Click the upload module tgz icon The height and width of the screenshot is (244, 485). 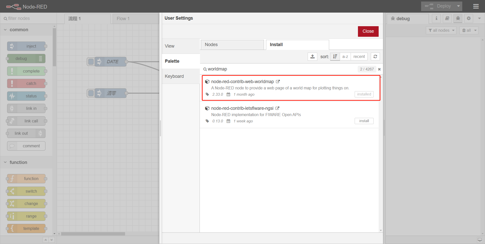pos(312,57)
